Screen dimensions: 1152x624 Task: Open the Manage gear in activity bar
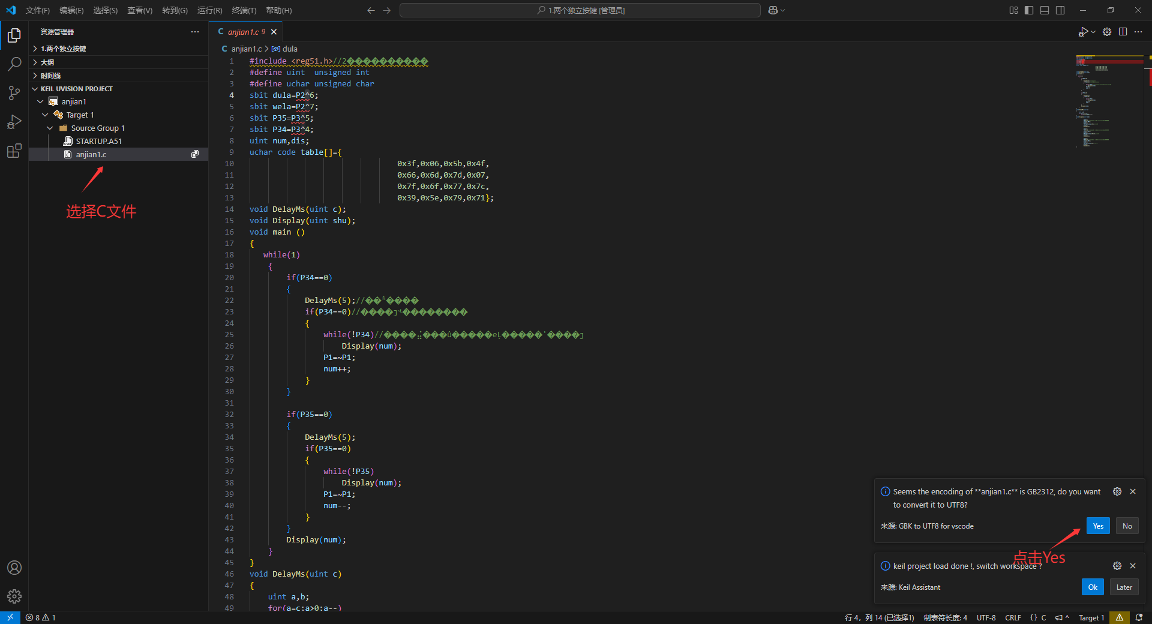tap(14, 596)
